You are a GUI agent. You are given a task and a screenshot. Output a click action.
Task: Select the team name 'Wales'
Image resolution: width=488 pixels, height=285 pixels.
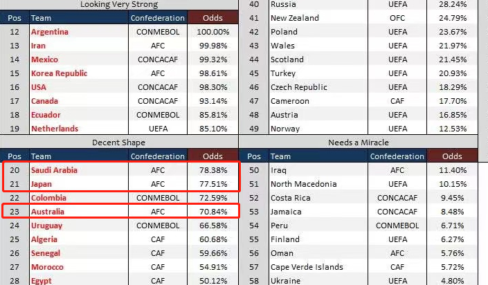(282, 46)
